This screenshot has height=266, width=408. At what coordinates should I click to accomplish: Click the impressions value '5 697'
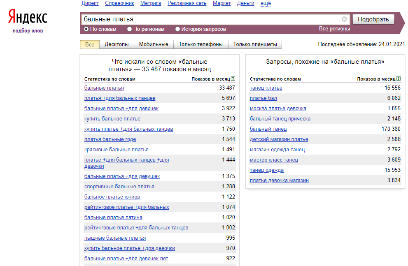pos(228,98)
